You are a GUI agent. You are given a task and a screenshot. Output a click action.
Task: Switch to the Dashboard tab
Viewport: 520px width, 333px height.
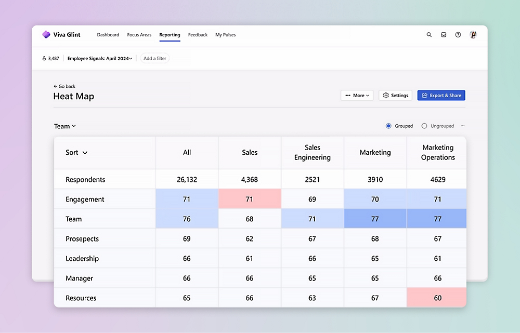(108, 35)
